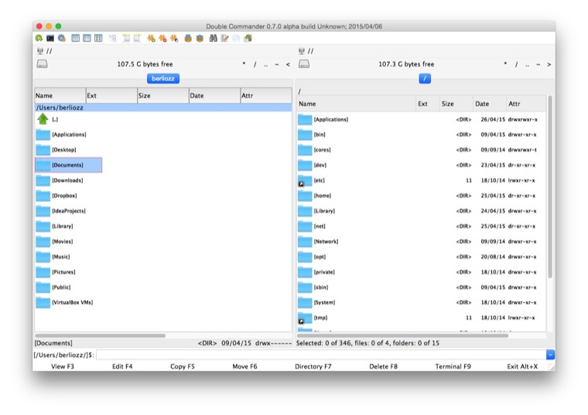Click the green clipboard toolbar icon
588x415 pixels.
248,38
